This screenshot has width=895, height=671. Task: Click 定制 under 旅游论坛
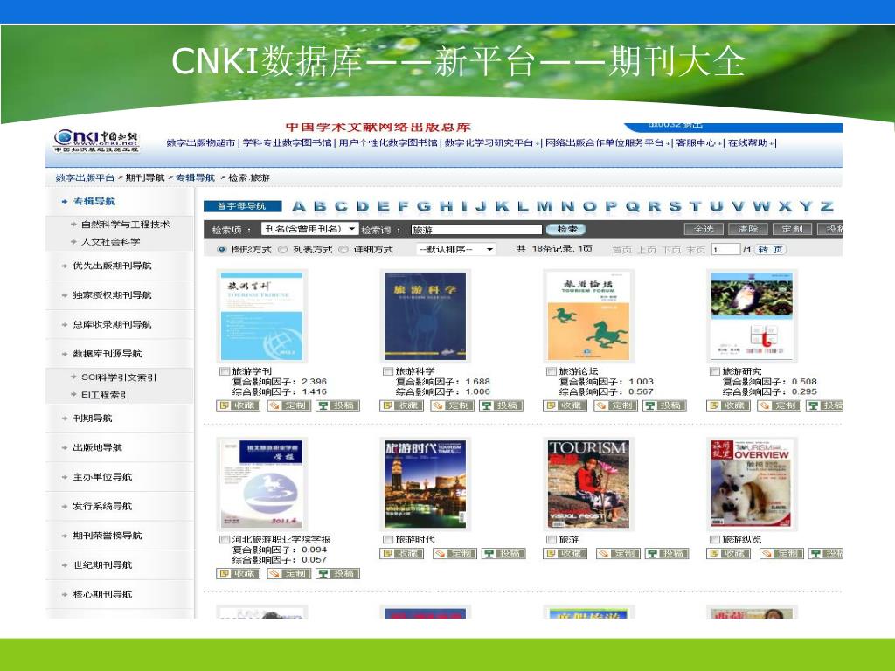[x=615, y=405]
